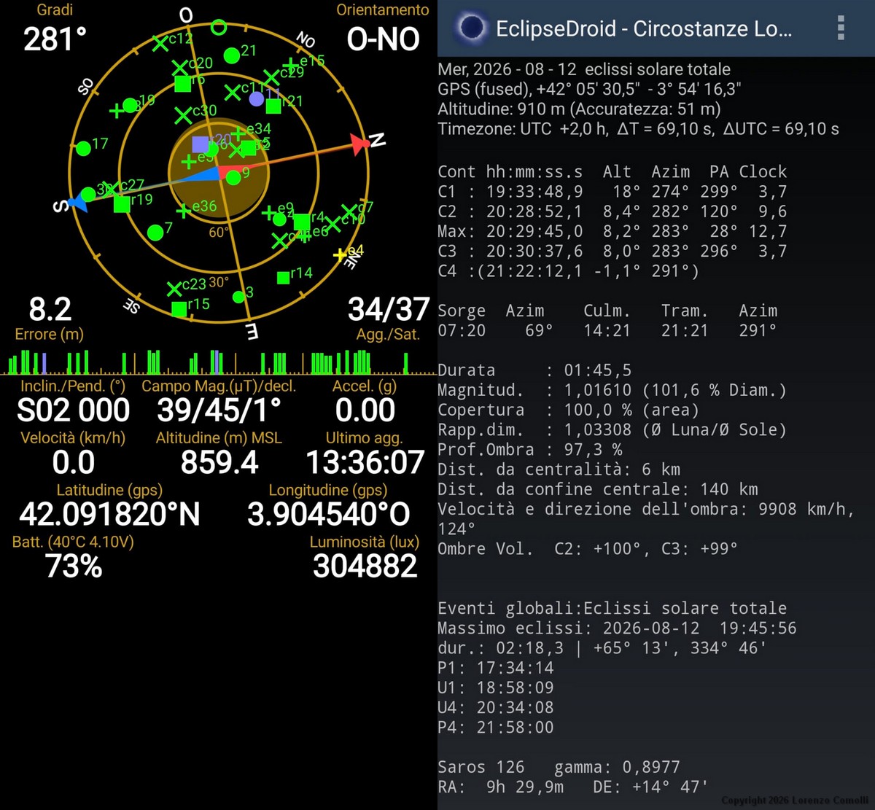Select Galileo e34 plus marker
875x810 pixels.
coord(238,134)
